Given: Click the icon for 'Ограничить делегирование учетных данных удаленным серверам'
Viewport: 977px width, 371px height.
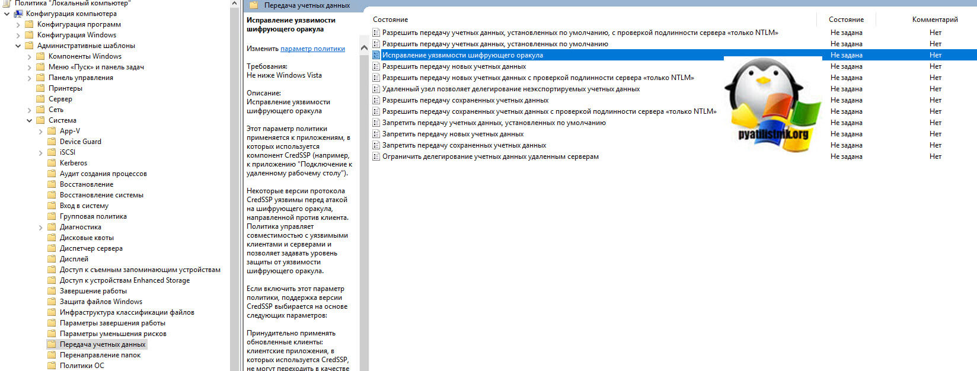Looking at the screenshot, I should click(376, 156).
